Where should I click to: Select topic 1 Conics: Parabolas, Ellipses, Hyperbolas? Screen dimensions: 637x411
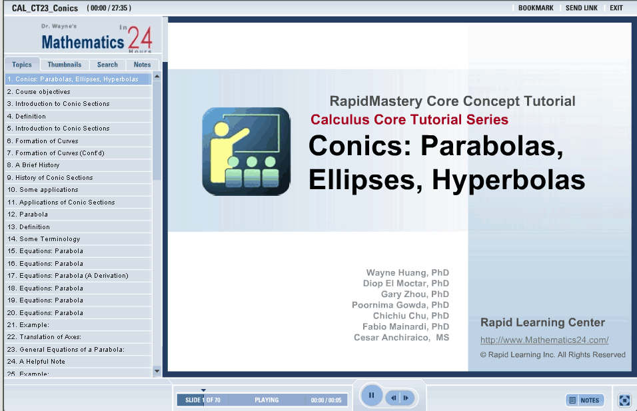coord(79,79)
